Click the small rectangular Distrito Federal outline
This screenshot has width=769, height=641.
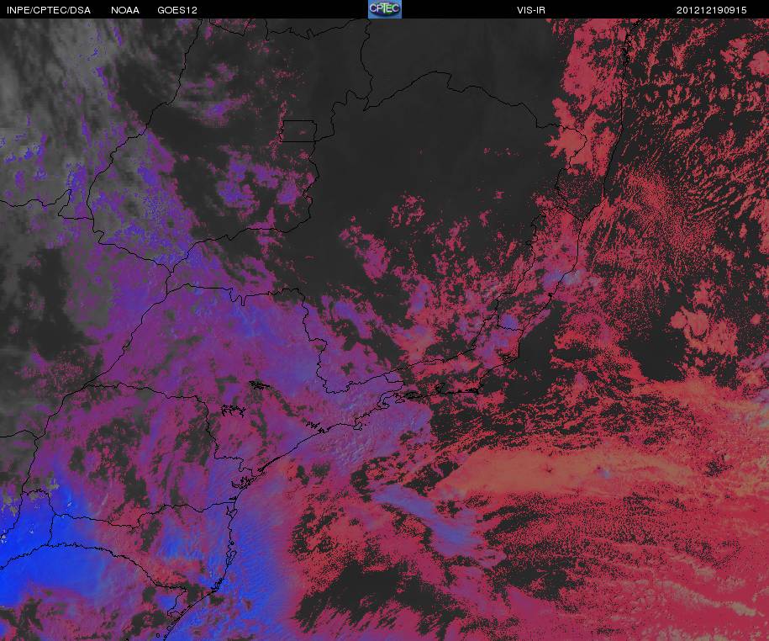click(298, 131)
